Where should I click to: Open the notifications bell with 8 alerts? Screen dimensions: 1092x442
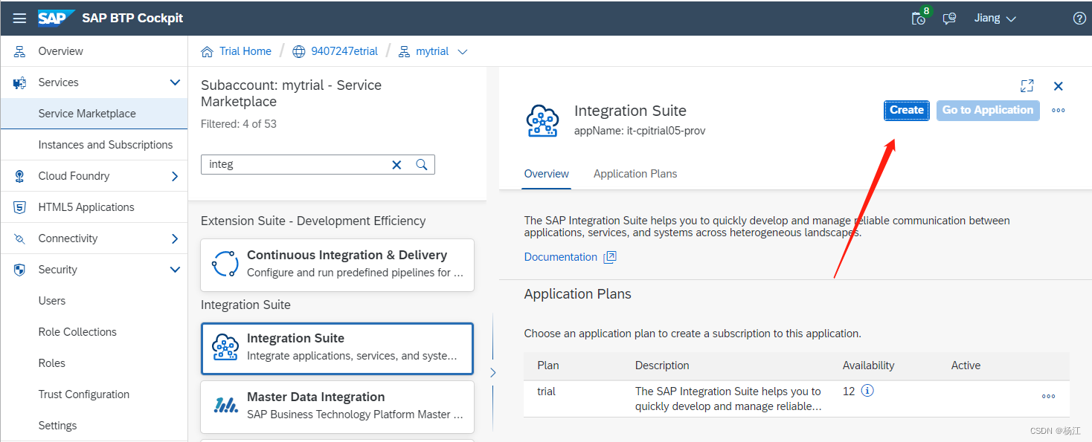(x=919, y=18)
